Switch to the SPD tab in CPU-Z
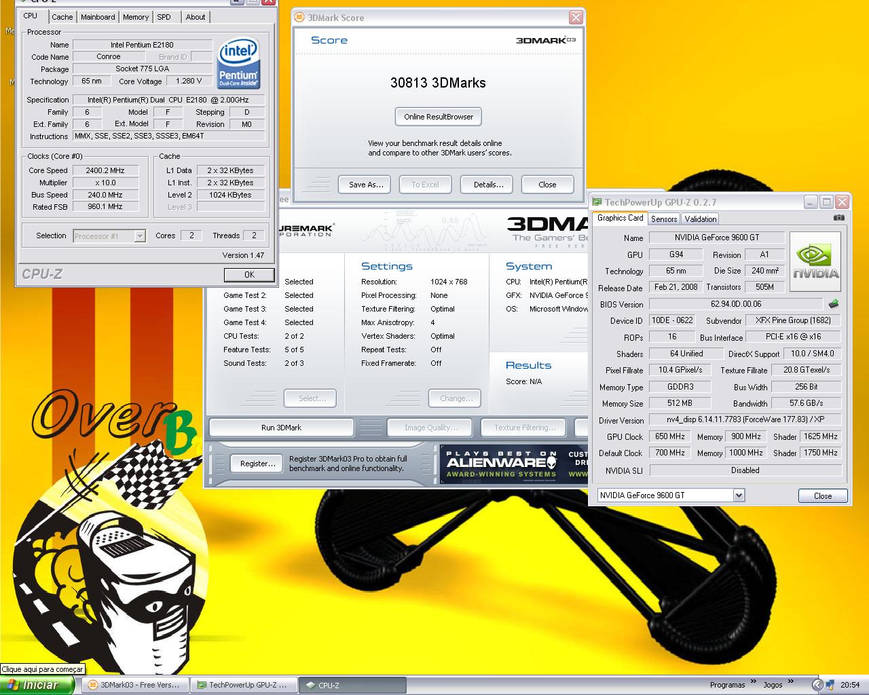869x695 pixels. (x=164, y=17)
